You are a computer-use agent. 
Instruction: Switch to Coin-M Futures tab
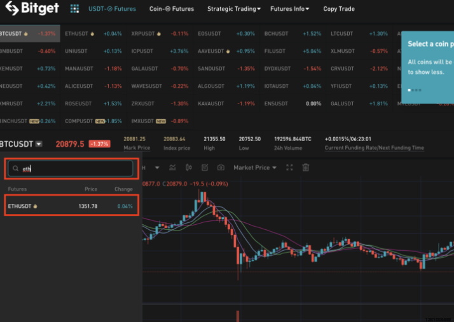(172, 9)
